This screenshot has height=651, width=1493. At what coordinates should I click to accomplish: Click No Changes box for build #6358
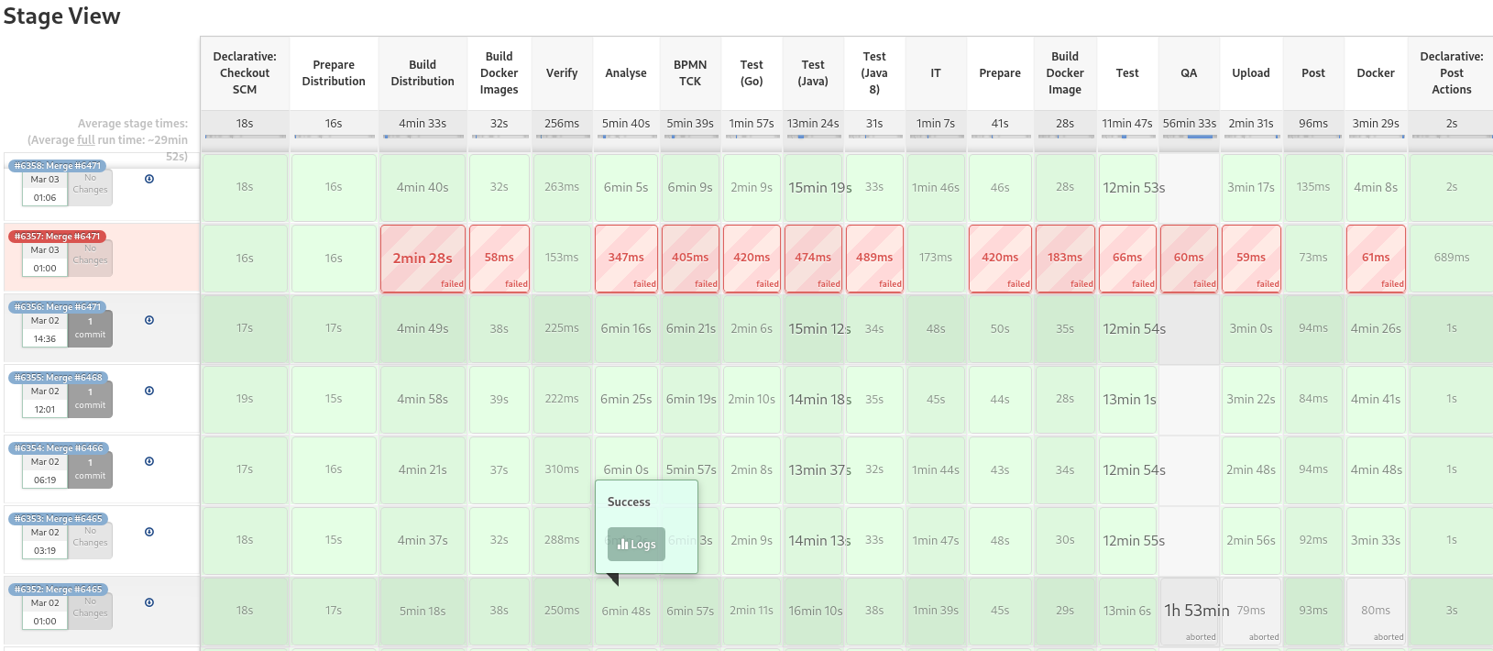(x=90, y=187)
